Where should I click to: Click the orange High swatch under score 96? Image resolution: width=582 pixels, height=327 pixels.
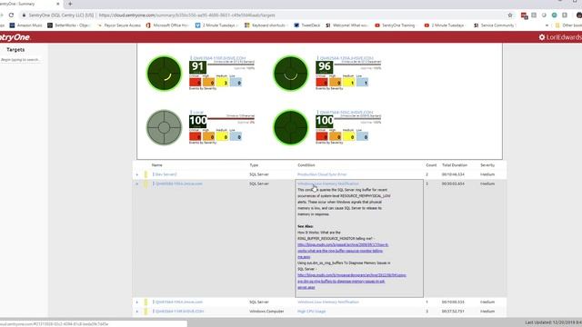point(336,83)
